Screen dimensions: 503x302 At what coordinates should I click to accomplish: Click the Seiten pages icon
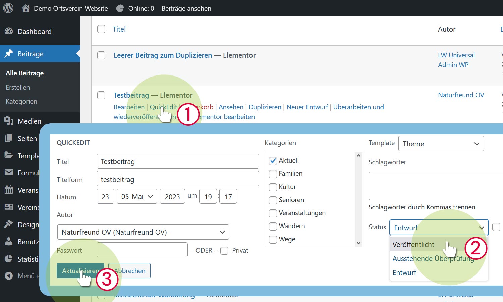[x=9, y=138]
